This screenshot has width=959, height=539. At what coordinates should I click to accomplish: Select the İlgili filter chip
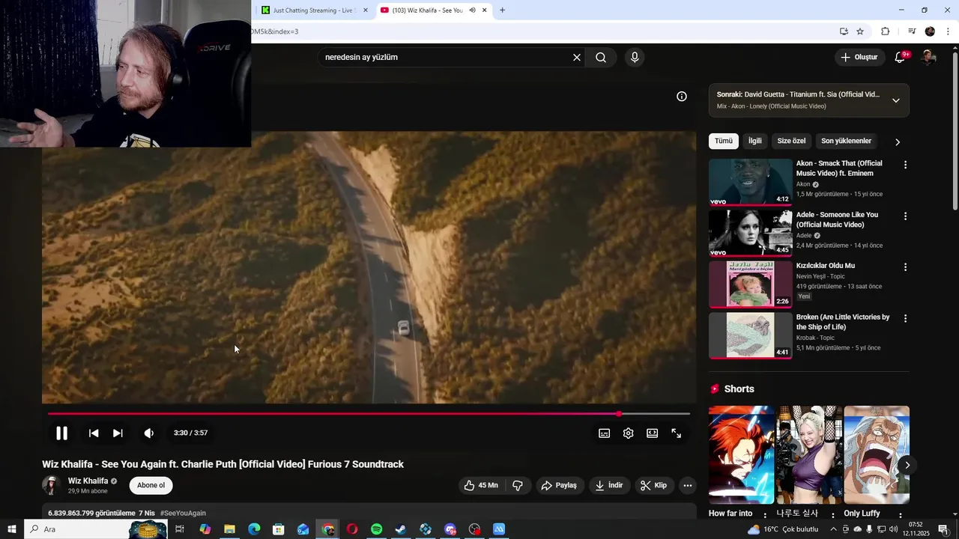(755, 141)
